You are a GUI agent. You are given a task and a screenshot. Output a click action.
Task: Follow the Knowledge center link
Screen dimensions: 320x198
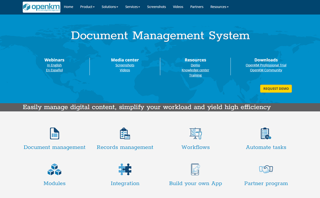tap(195, 70)
